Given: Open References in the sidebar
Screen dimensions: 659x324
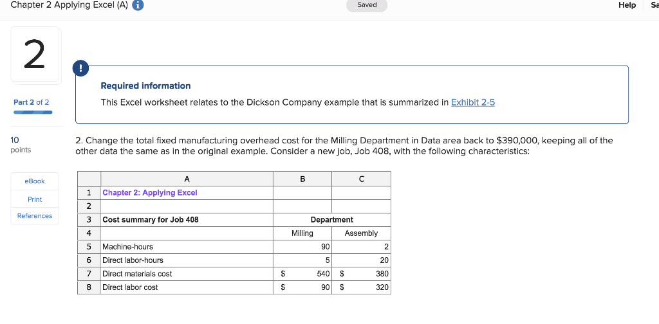Looking at the screenshot, I should point(35,216).
